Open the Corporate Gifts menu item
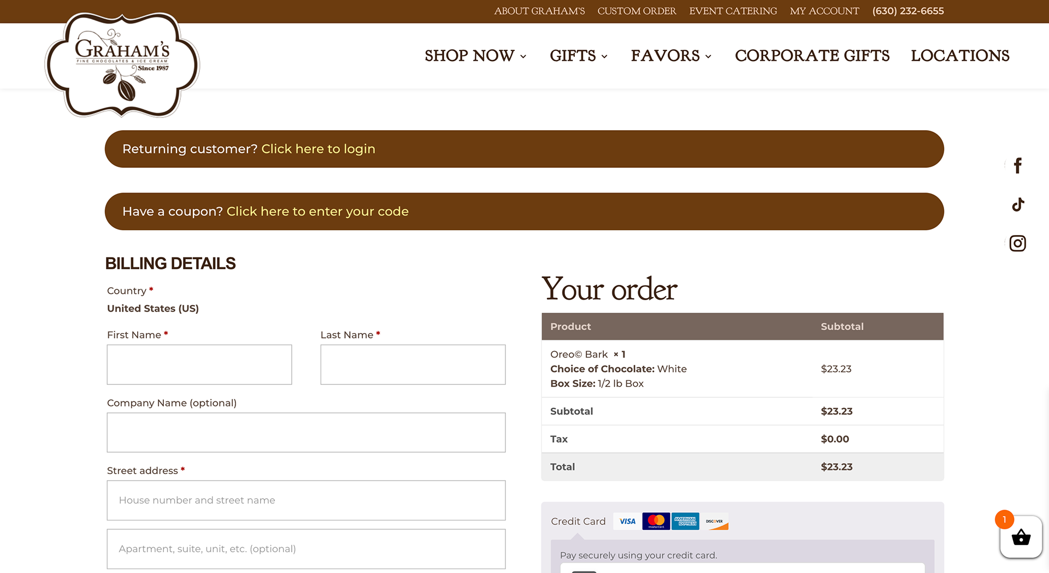The height and width of the screenshot is (573, 1049). pyautogui.click(x=812, y=56)
